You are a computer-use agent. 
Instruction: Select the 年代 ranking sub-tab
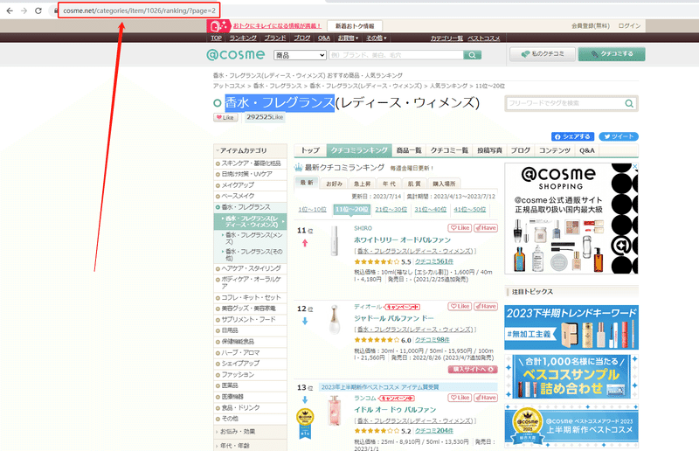click(x=389, y=184)
